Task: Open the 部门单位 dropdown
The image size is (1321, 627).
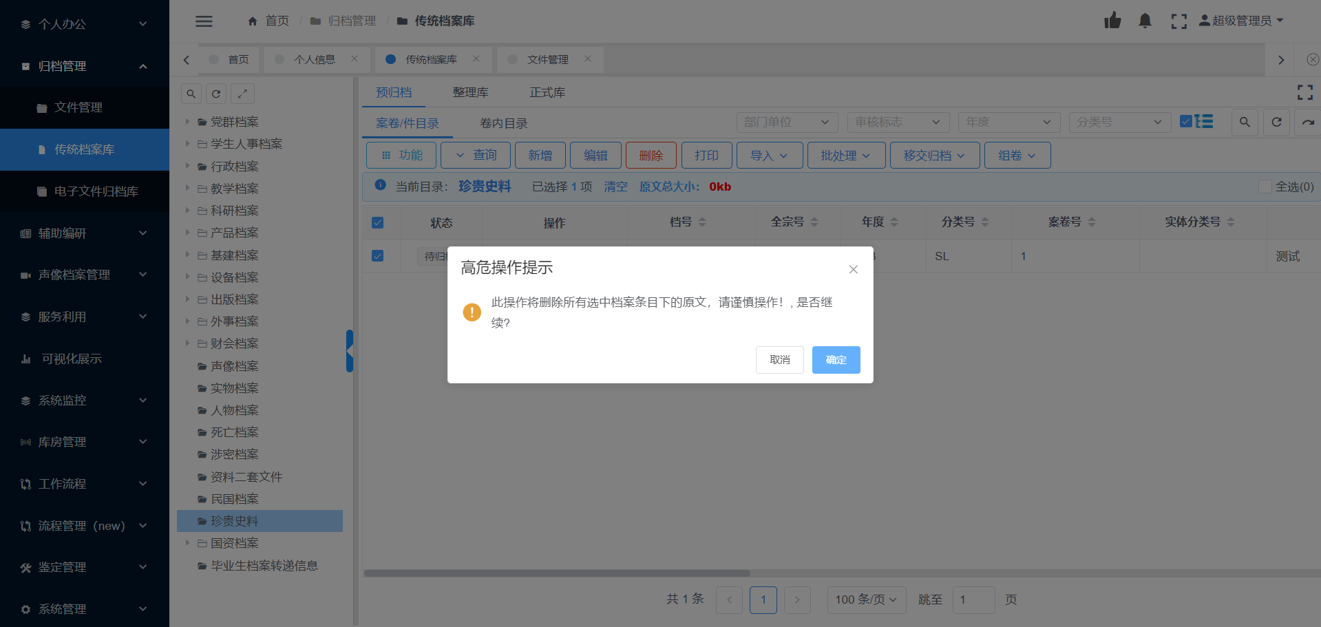Action: 786,122
